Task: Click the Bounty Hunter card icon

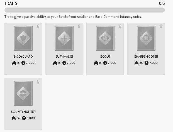Action: [23, 93]
